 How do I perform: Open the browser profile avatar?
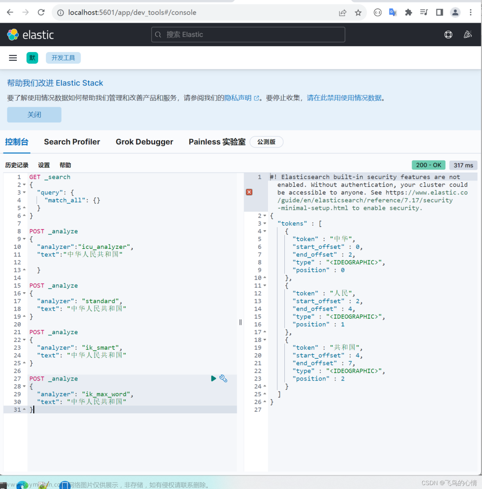455,13
